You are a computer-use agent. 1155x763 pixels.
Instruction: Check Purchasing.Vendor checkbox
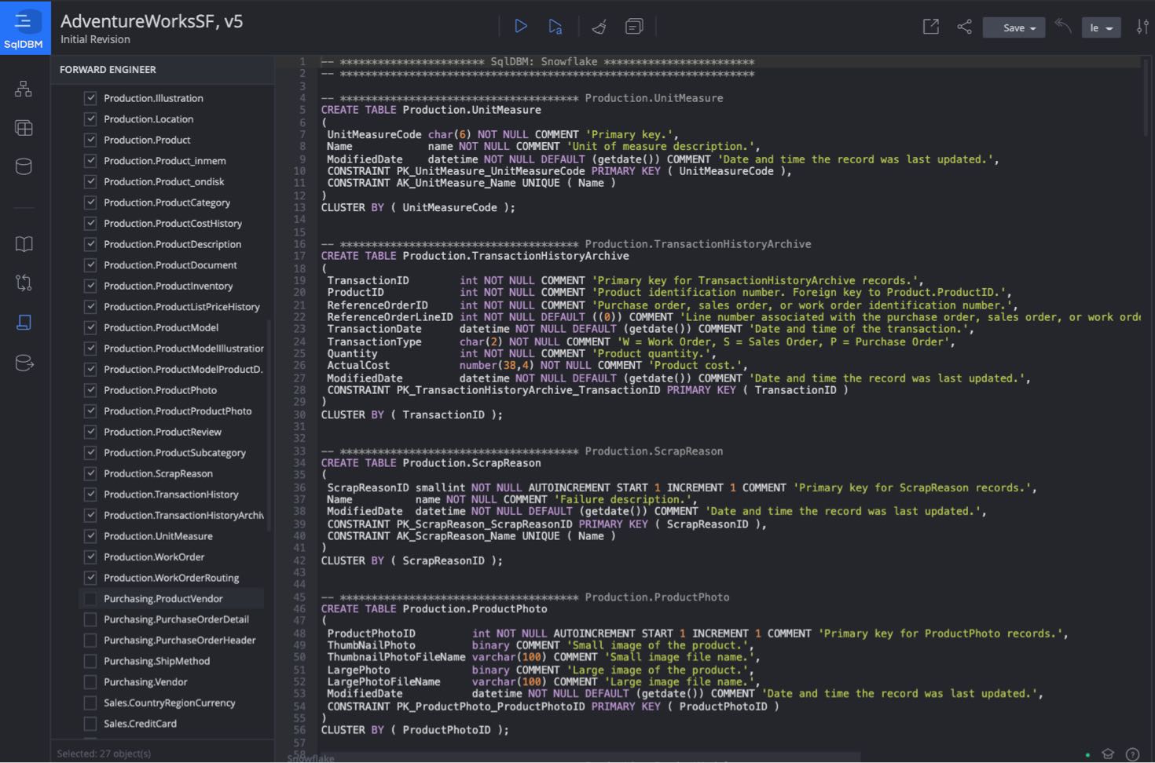pyautogui.click(x=90, y=682)
